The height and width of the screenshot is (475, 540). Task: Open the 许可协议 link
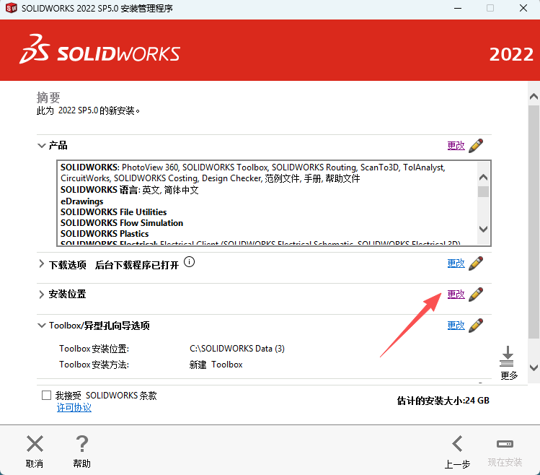74,408
